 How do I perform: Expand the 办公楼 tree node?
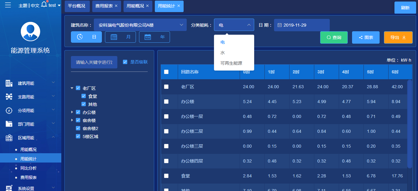click(72, 112)
